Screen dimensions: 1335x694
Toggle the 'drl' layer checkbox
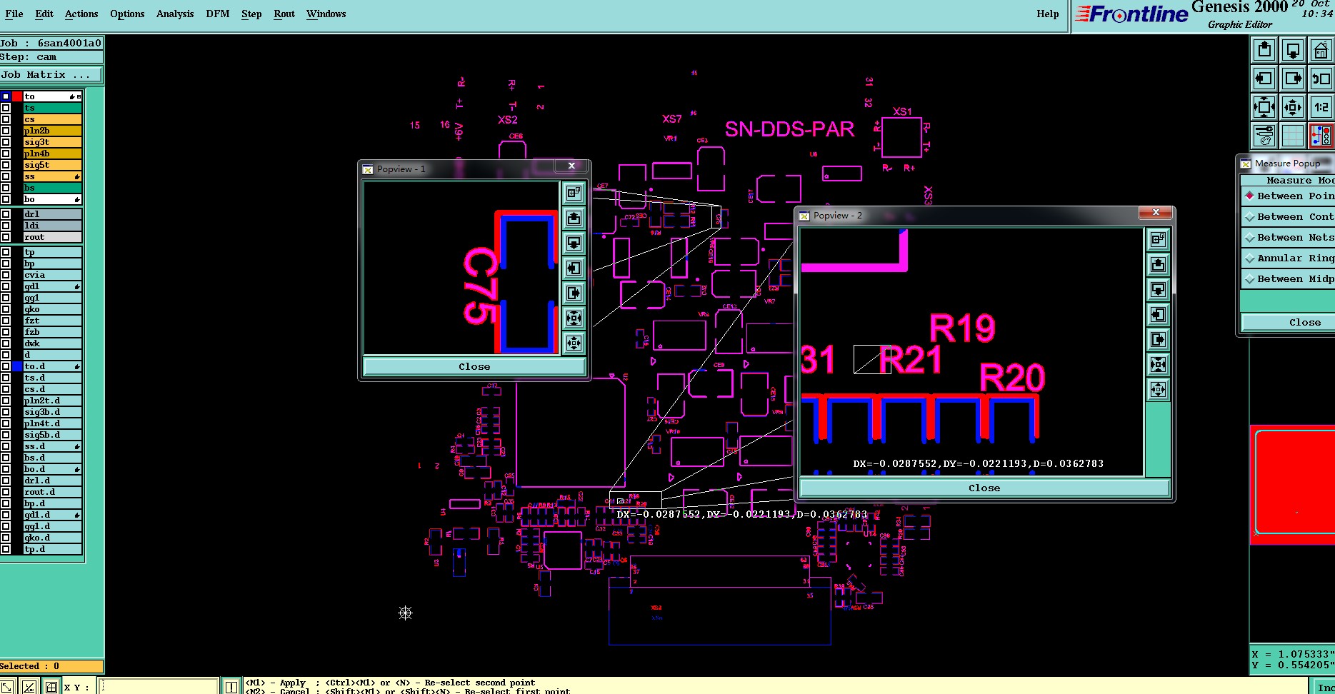point(6,214)
